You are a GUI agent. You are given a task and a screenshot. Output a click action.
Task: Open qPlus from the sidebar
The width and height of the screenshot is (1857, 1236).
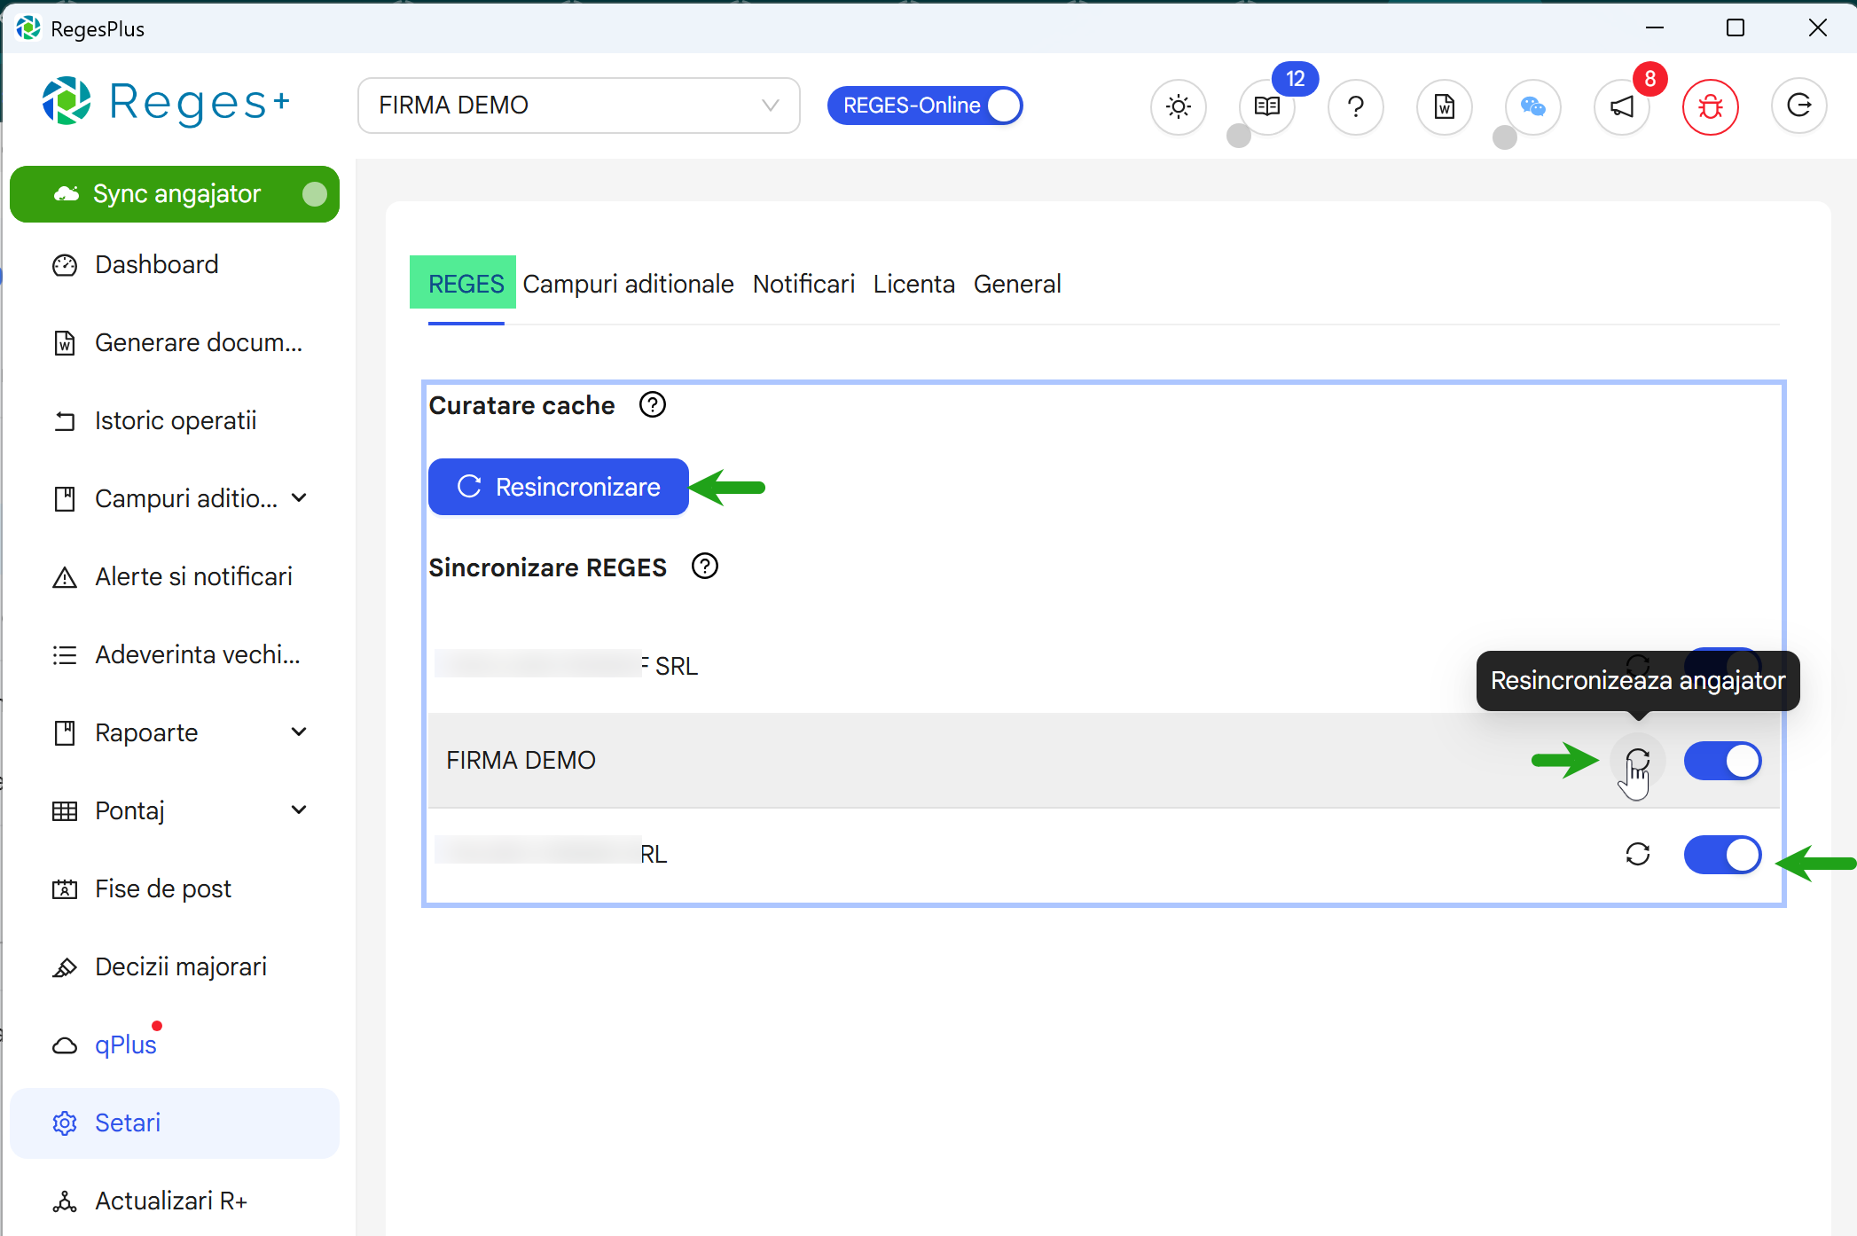[x=125, y=1044]
